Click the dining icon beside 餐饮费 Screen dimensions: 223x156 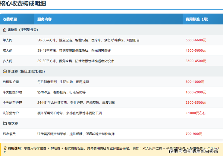coord(5,124)
